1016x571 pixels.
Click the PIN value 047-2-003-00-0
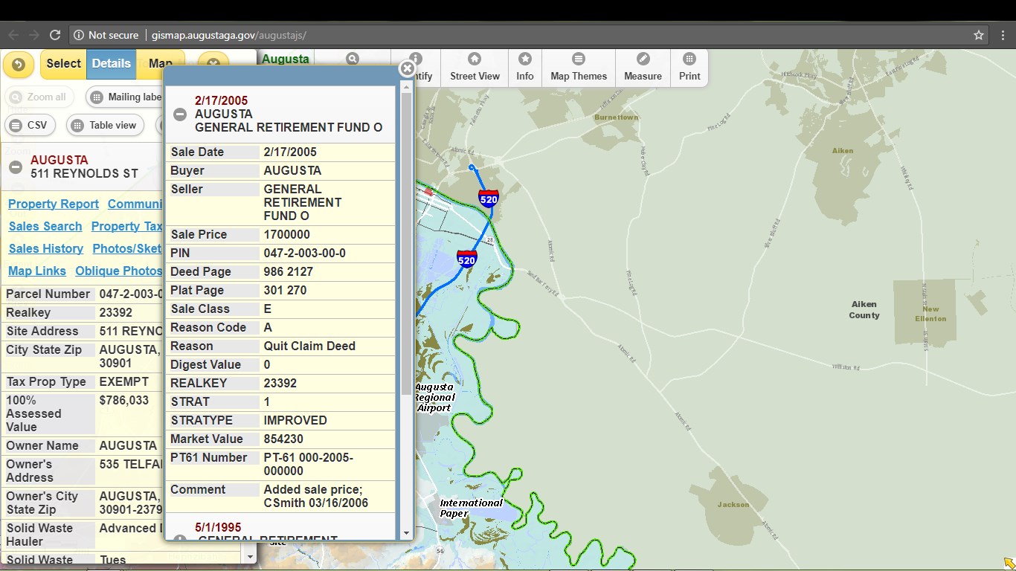pyautogui.click(x=305, y=253)
